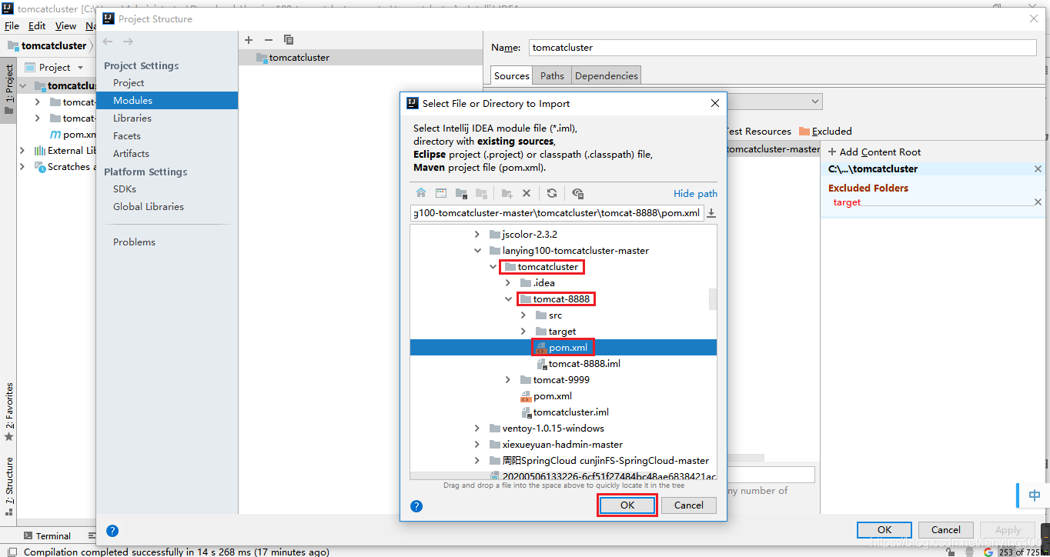Select 周阳SpringCloud cunjinFS-SpringCloud-master folder
Screen dimensions: 1050x557
click(x=599, y=461)
